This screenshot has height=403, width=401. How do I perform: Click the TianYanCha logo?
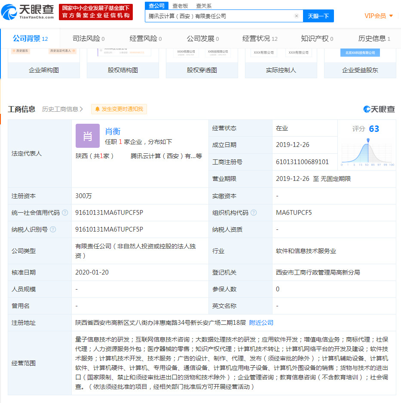click(28, 12)
